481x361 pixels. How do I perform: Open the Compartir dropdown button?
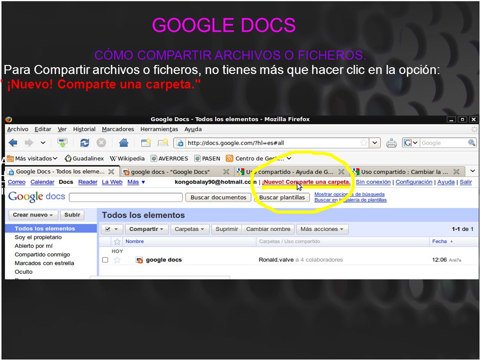(x=147, y=229)
